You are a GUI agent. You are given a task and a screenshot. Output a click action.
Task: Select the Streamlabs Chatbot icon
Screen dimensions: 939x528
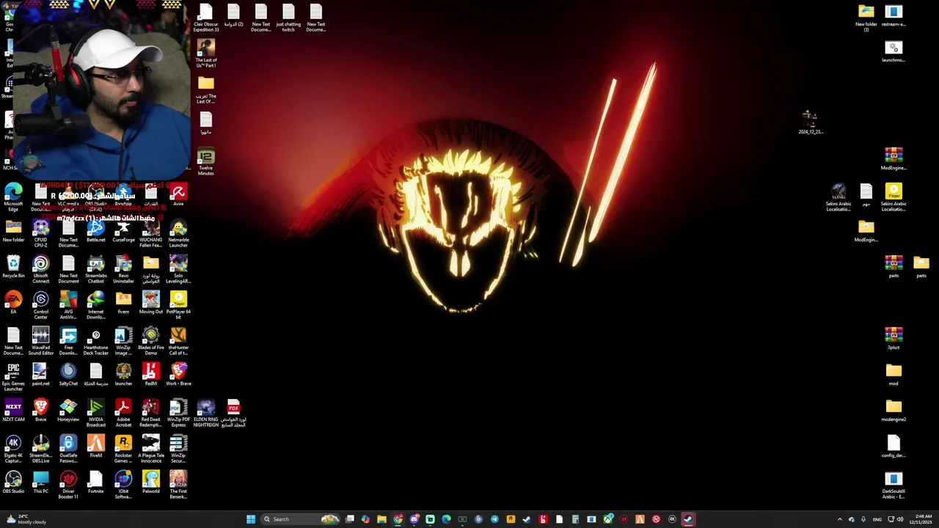click(95, 270)
